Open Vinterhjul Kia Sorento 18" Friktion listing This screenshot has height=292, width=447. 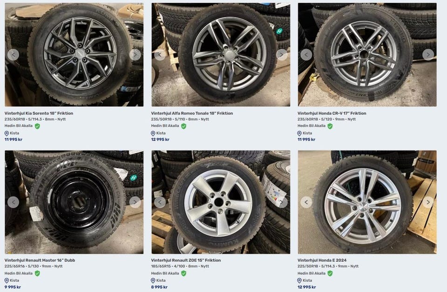(39, 113)
